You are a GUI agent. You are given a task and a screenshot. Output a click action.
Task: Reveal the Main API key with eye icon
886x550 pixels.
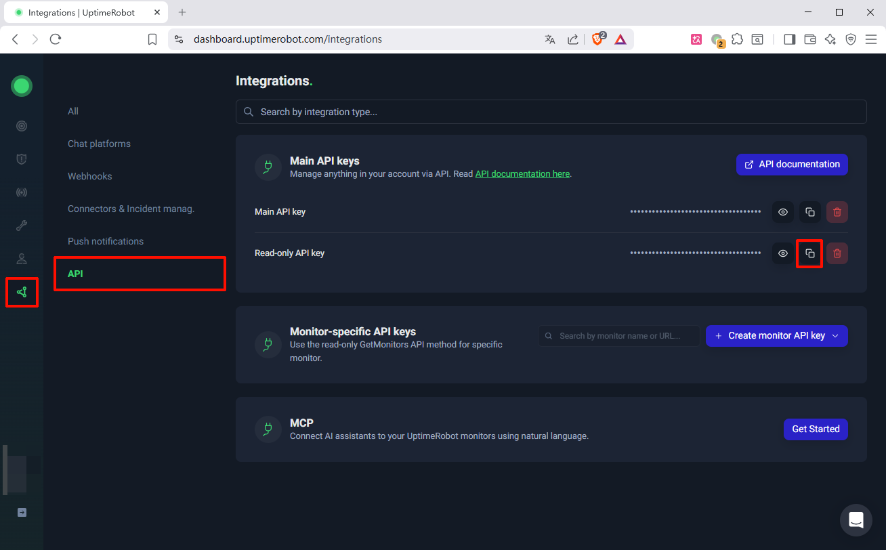[782, 212]
